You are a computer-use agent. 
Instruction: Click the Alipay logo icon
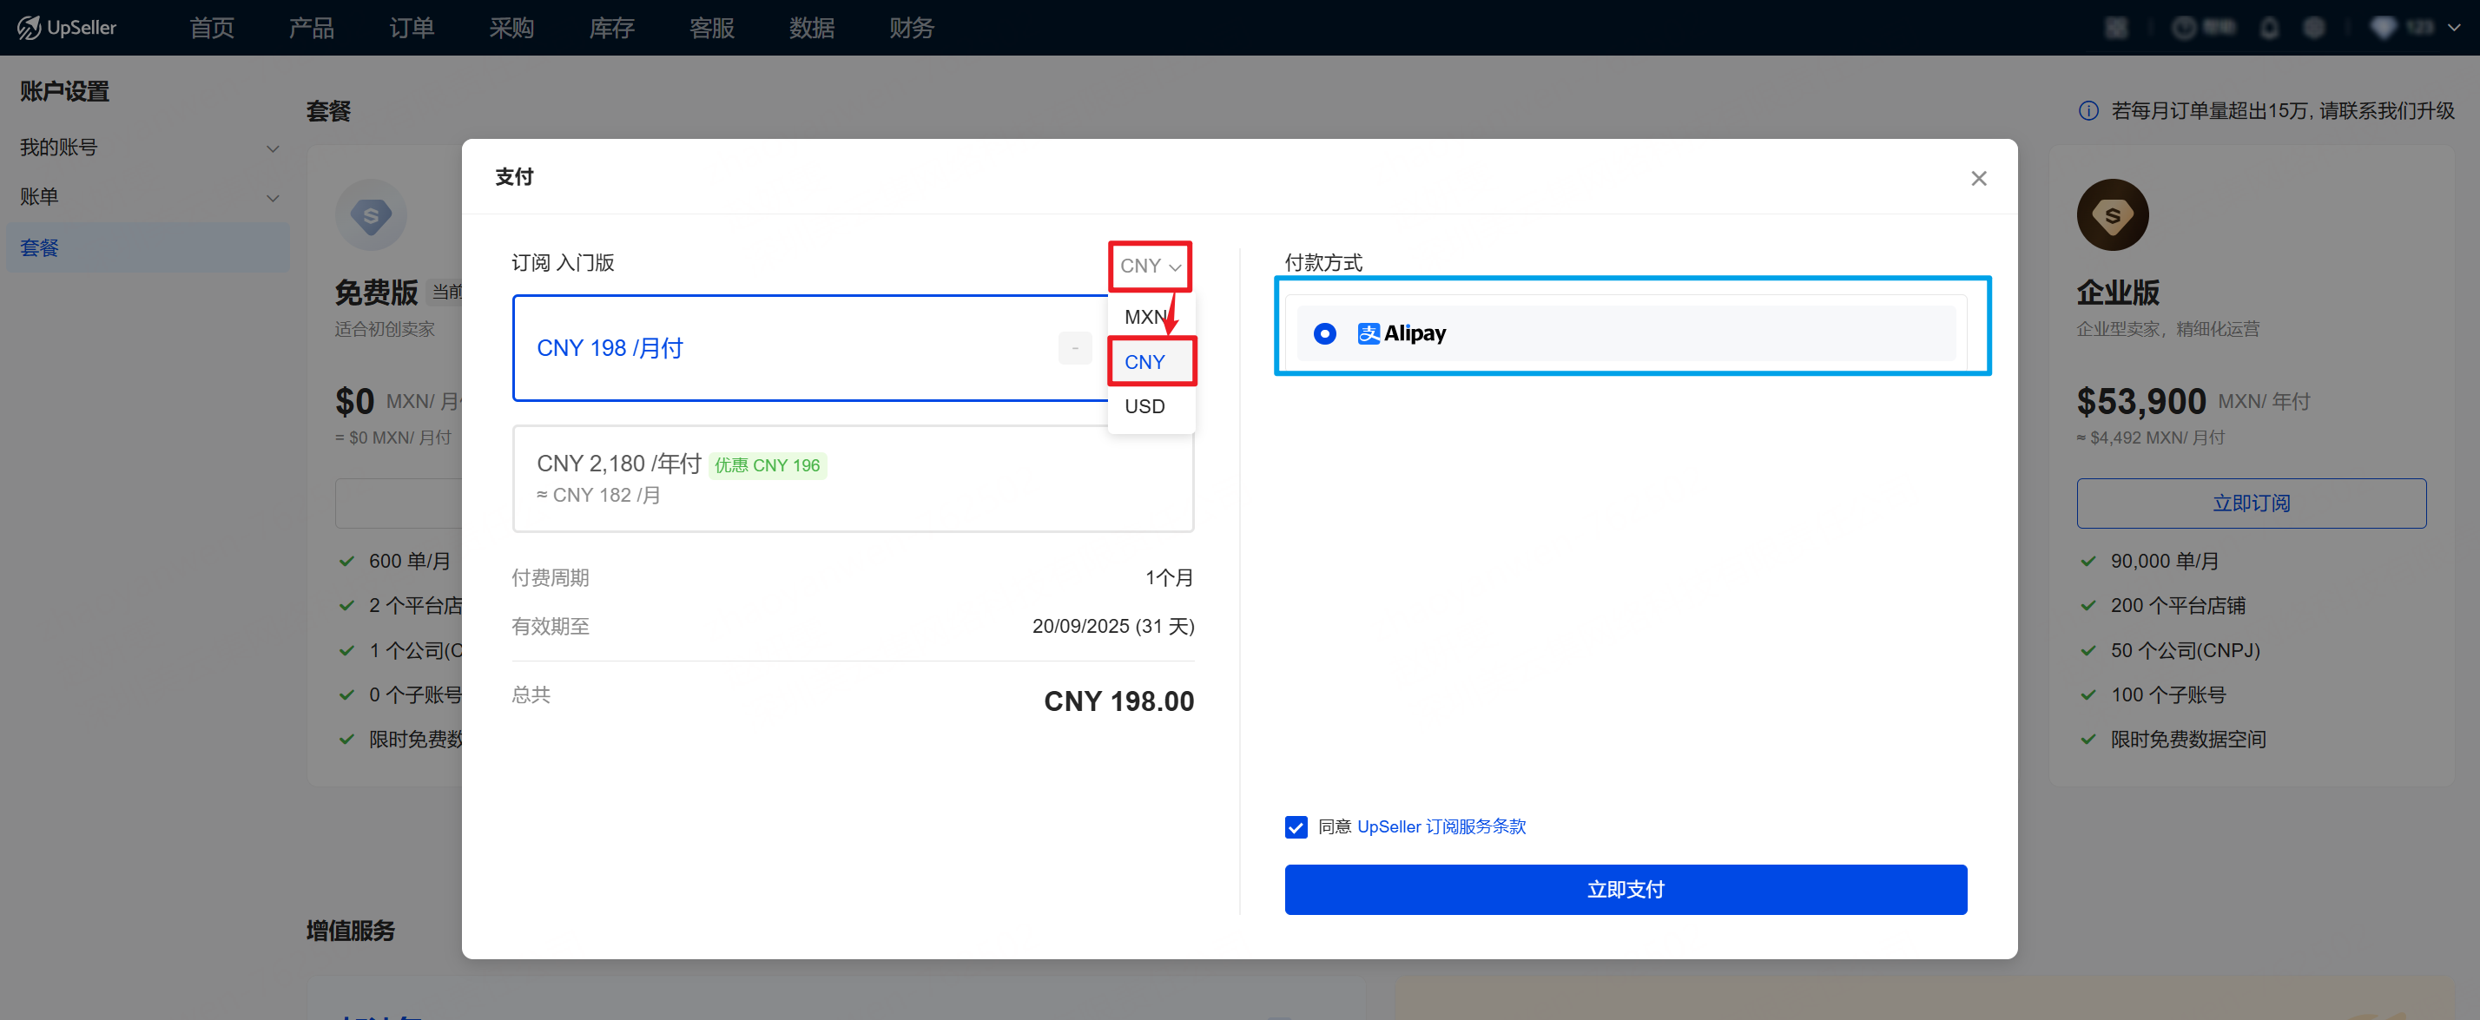(x=1368, y=333)
